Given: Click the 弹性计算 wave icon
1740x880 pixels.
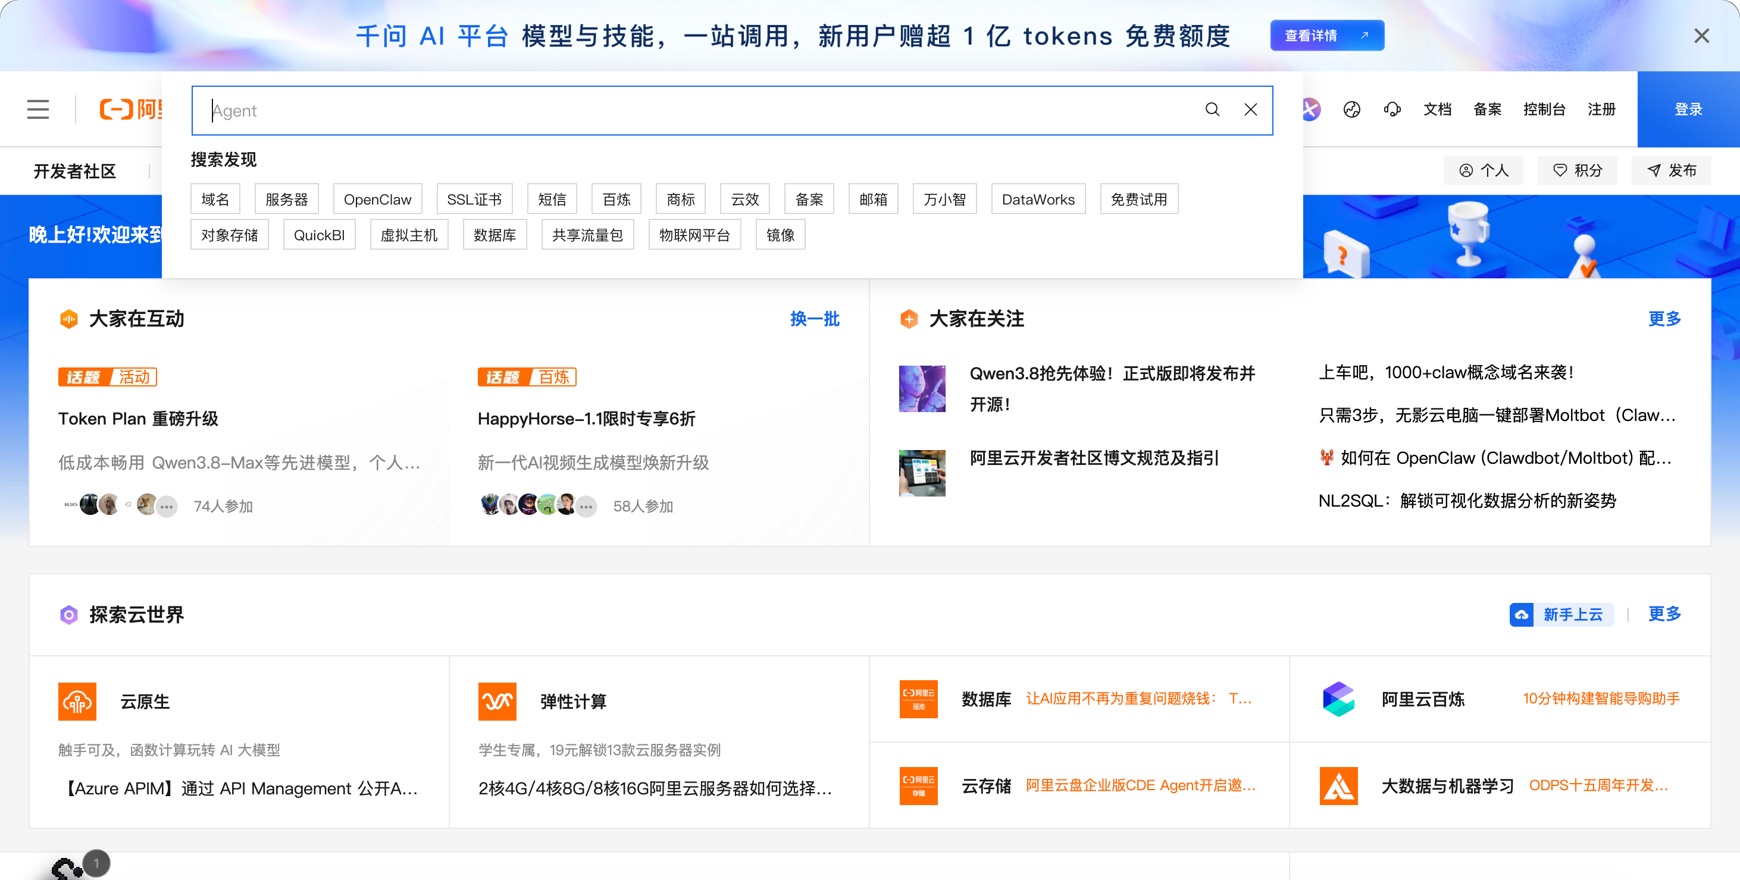Looking at the screenshot, I should pyautogui.click(x=497, y=702).
